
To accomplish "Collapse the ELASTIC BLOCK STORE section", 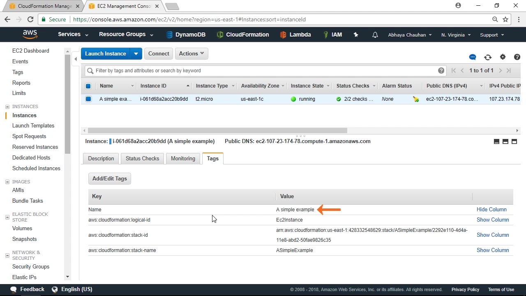I will [x=7, y=217].
